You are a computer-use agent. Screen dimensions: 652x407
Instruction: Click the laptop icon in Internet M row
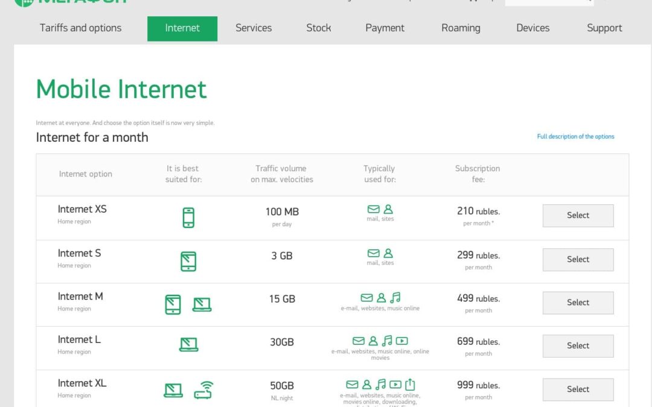coord(202,304)
